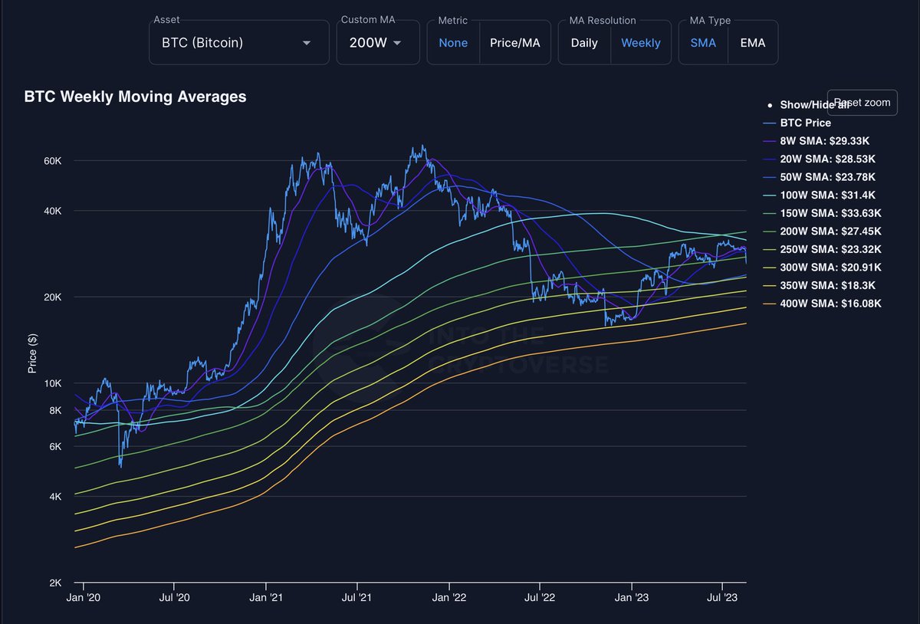The image size is (920, 624).
Task: Toggle 400W SMA visibility in the legend
Action: click(x=832, y=304)
